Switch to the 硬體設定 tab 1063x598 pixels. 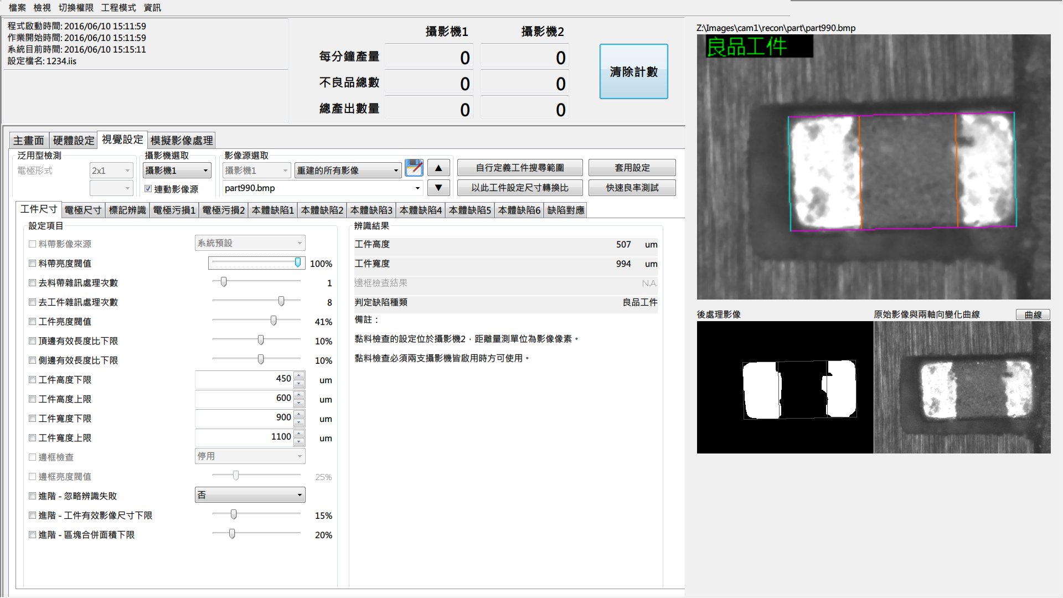point(74,141)
